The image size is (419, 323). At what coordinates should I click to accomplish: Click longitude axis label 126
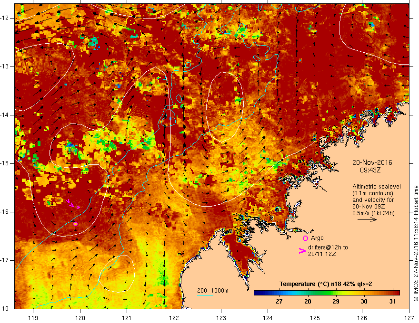pos(362,318)
